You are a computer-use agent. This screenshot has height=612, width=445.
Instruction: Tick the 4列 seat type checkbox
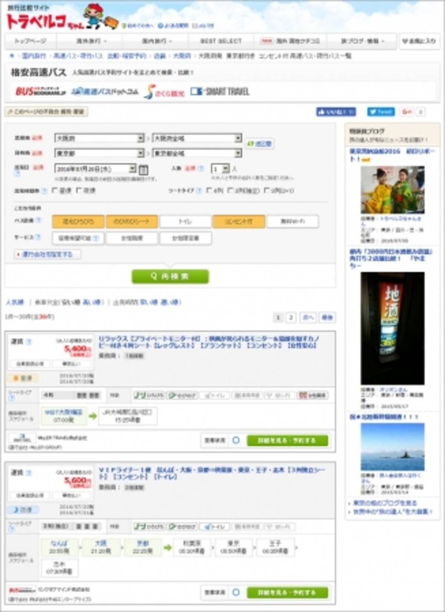209,191
